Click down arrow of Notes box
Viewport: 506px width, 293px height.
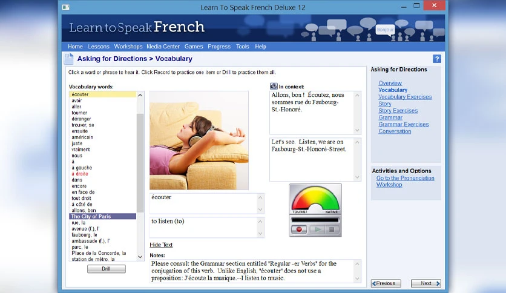point(357,278)
